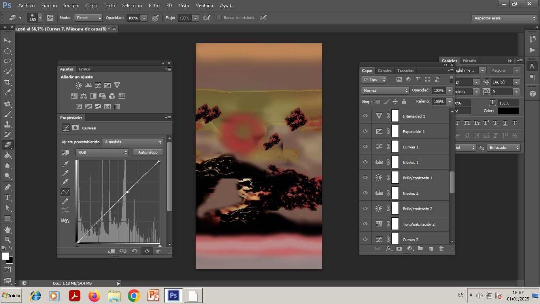
Task: Select the Brillo/contraste 2 layer name
Action: click(x=417, y=209)
